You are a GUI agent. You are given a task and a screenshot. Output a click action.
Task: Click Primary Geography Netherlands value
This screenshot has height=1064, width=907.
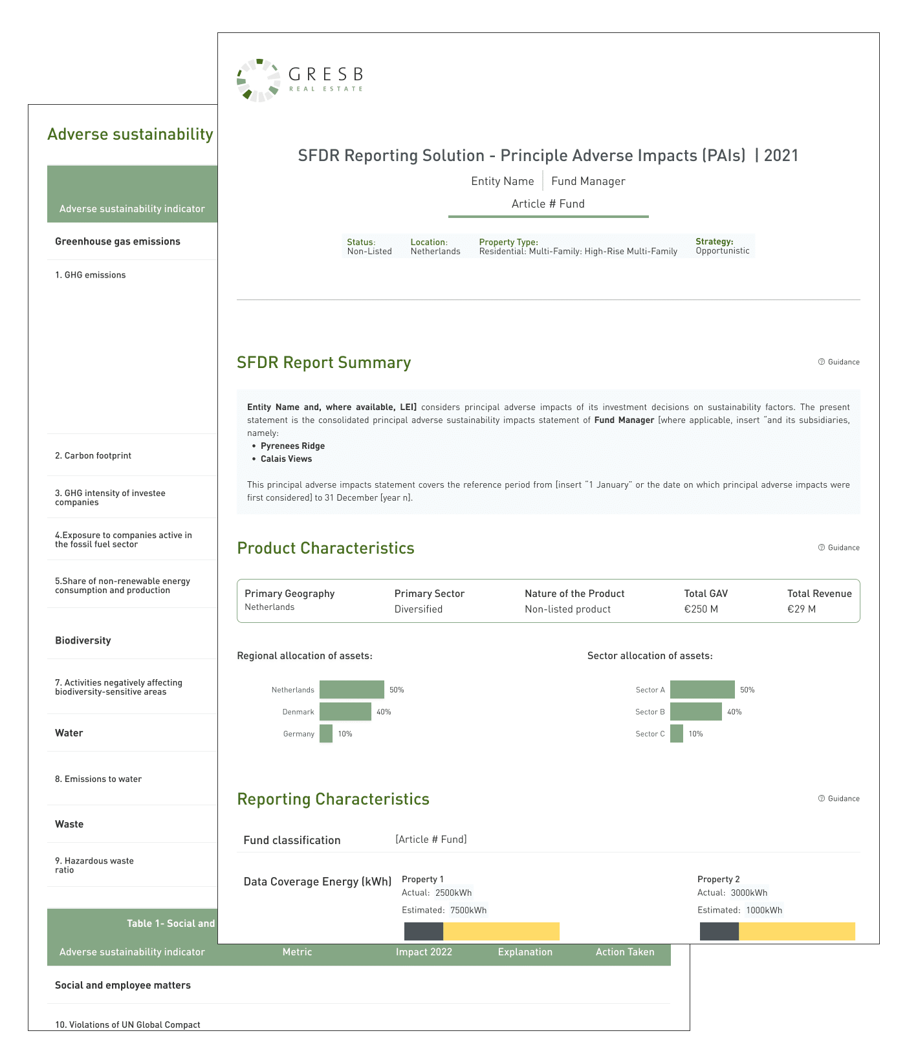pyautogui.click(x=269, y=607)
